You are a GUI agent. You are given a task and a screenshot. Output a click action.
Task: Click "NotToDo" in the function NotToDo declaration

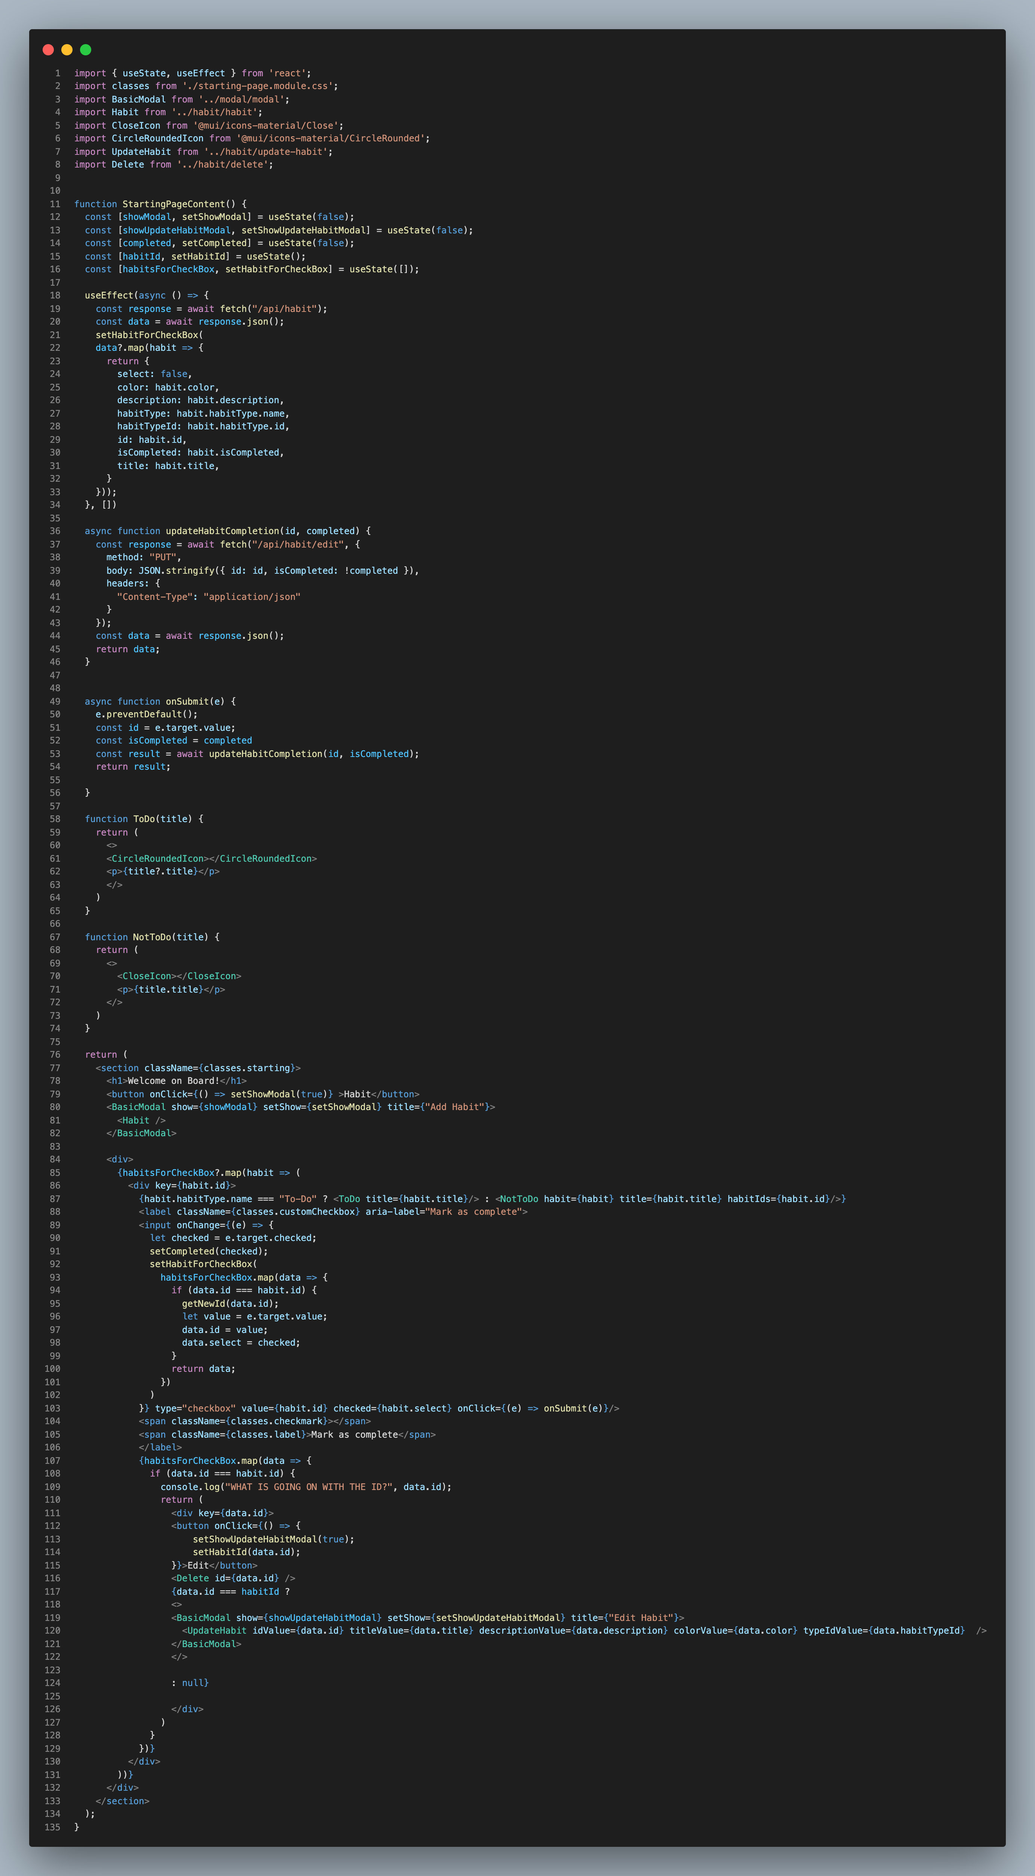[152, 938]
